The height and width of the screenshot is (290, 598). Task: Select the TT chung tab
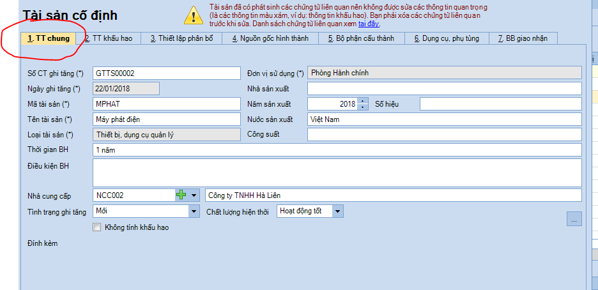tap(49, 38)
